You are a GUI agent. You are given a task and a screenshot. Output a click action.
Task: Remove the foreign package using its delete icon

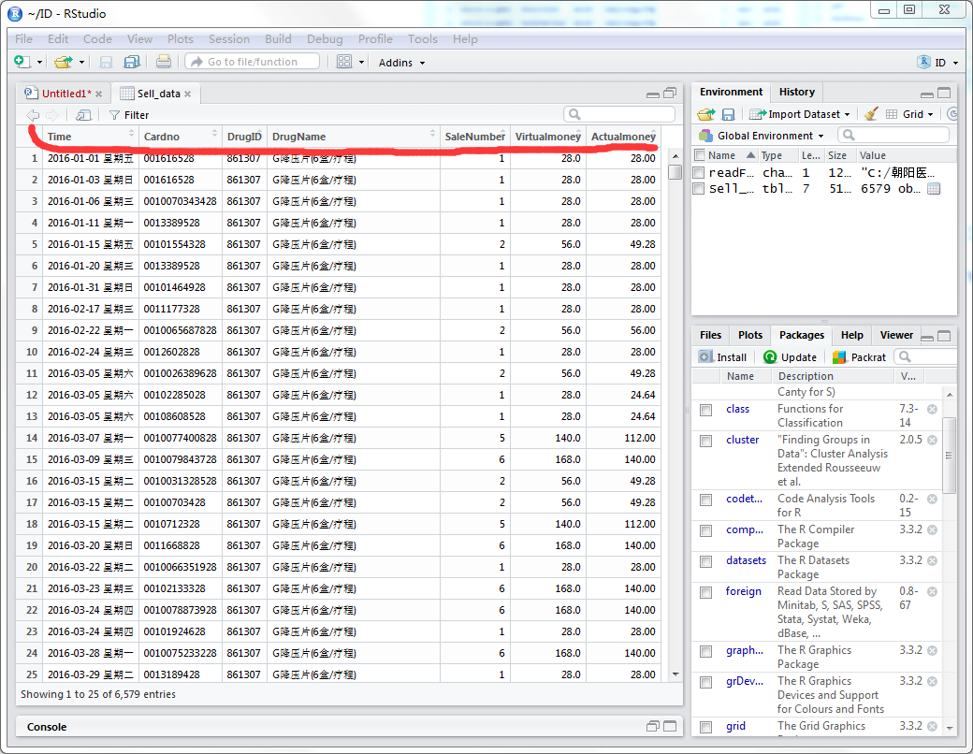point(932,591)
